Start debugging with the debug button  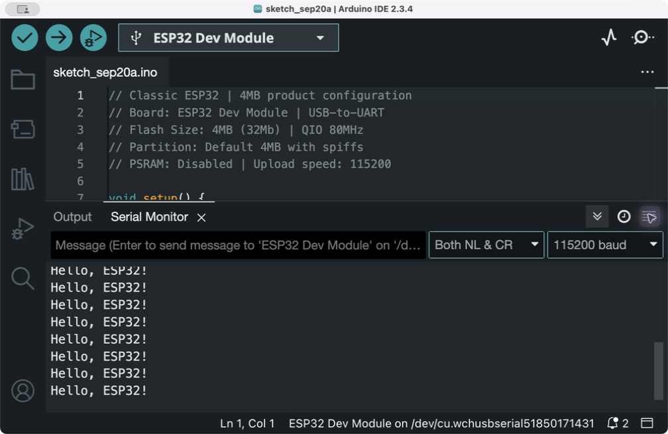[x=93, y=38]
